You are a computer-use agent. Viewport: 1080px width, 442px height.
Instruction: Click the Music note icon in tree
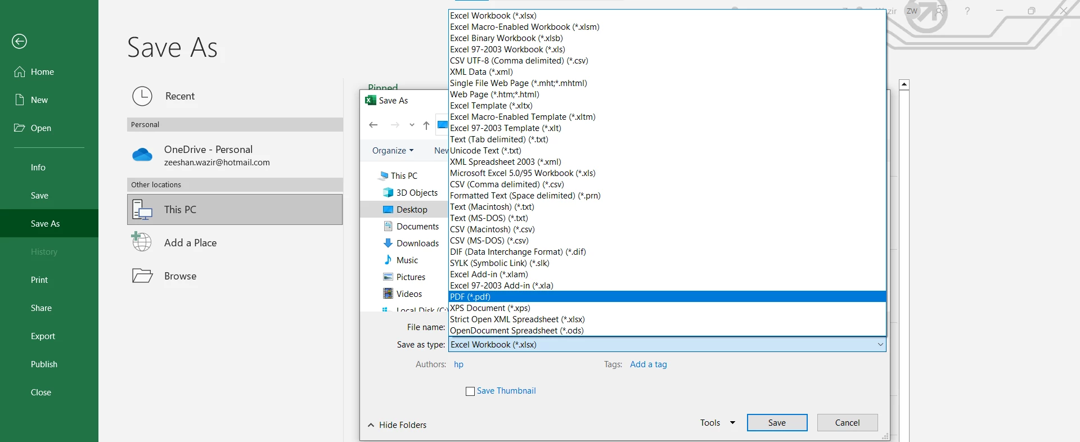click(388, 260)
